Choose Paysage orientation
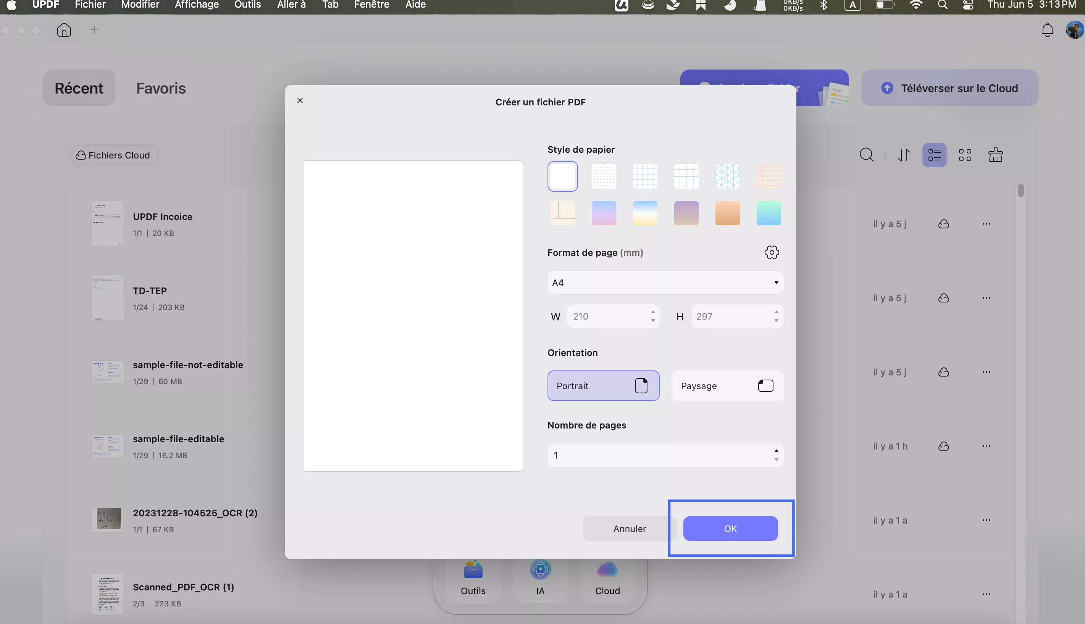 pyautogui.click(x=727, y=386)
